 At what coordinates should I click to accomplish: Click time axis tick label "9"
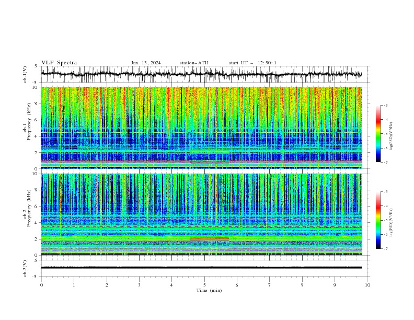tap(335, 285)
